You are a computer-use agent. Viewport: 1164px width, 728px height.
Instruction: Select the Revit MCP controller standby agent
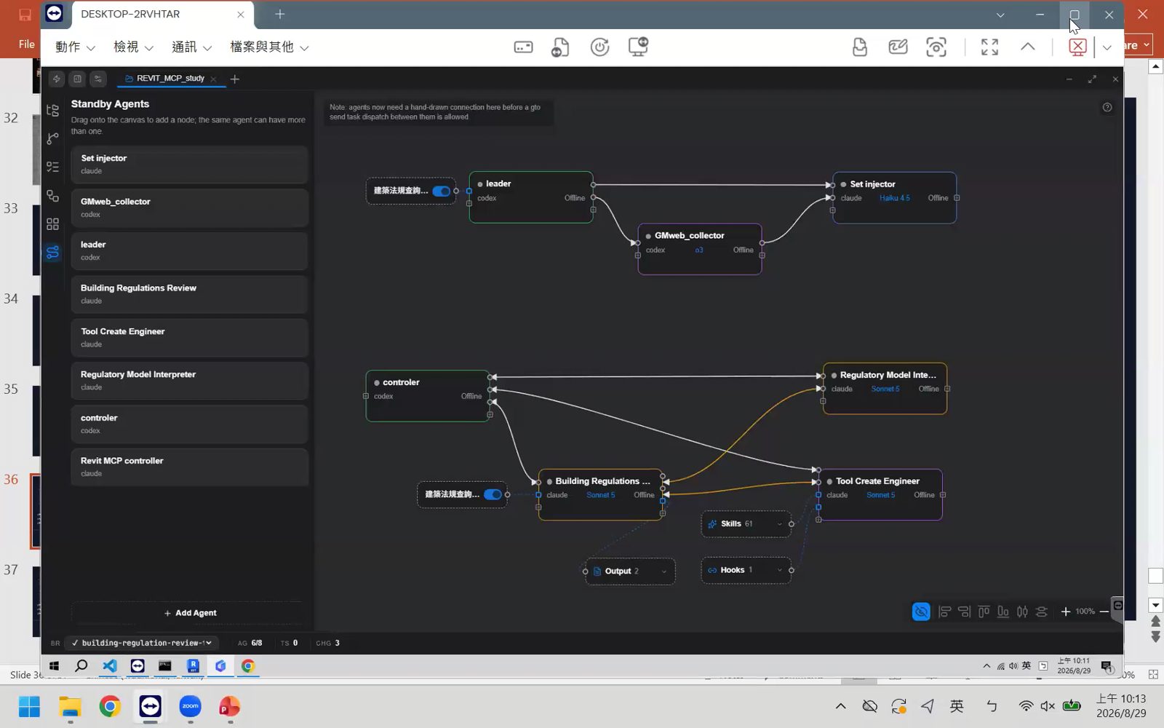coord(189,467)
